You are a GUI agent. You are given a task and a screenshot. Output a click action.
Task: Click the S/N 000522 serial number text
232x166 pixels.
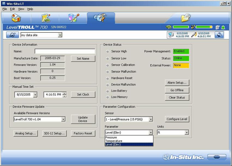[59, 27]
